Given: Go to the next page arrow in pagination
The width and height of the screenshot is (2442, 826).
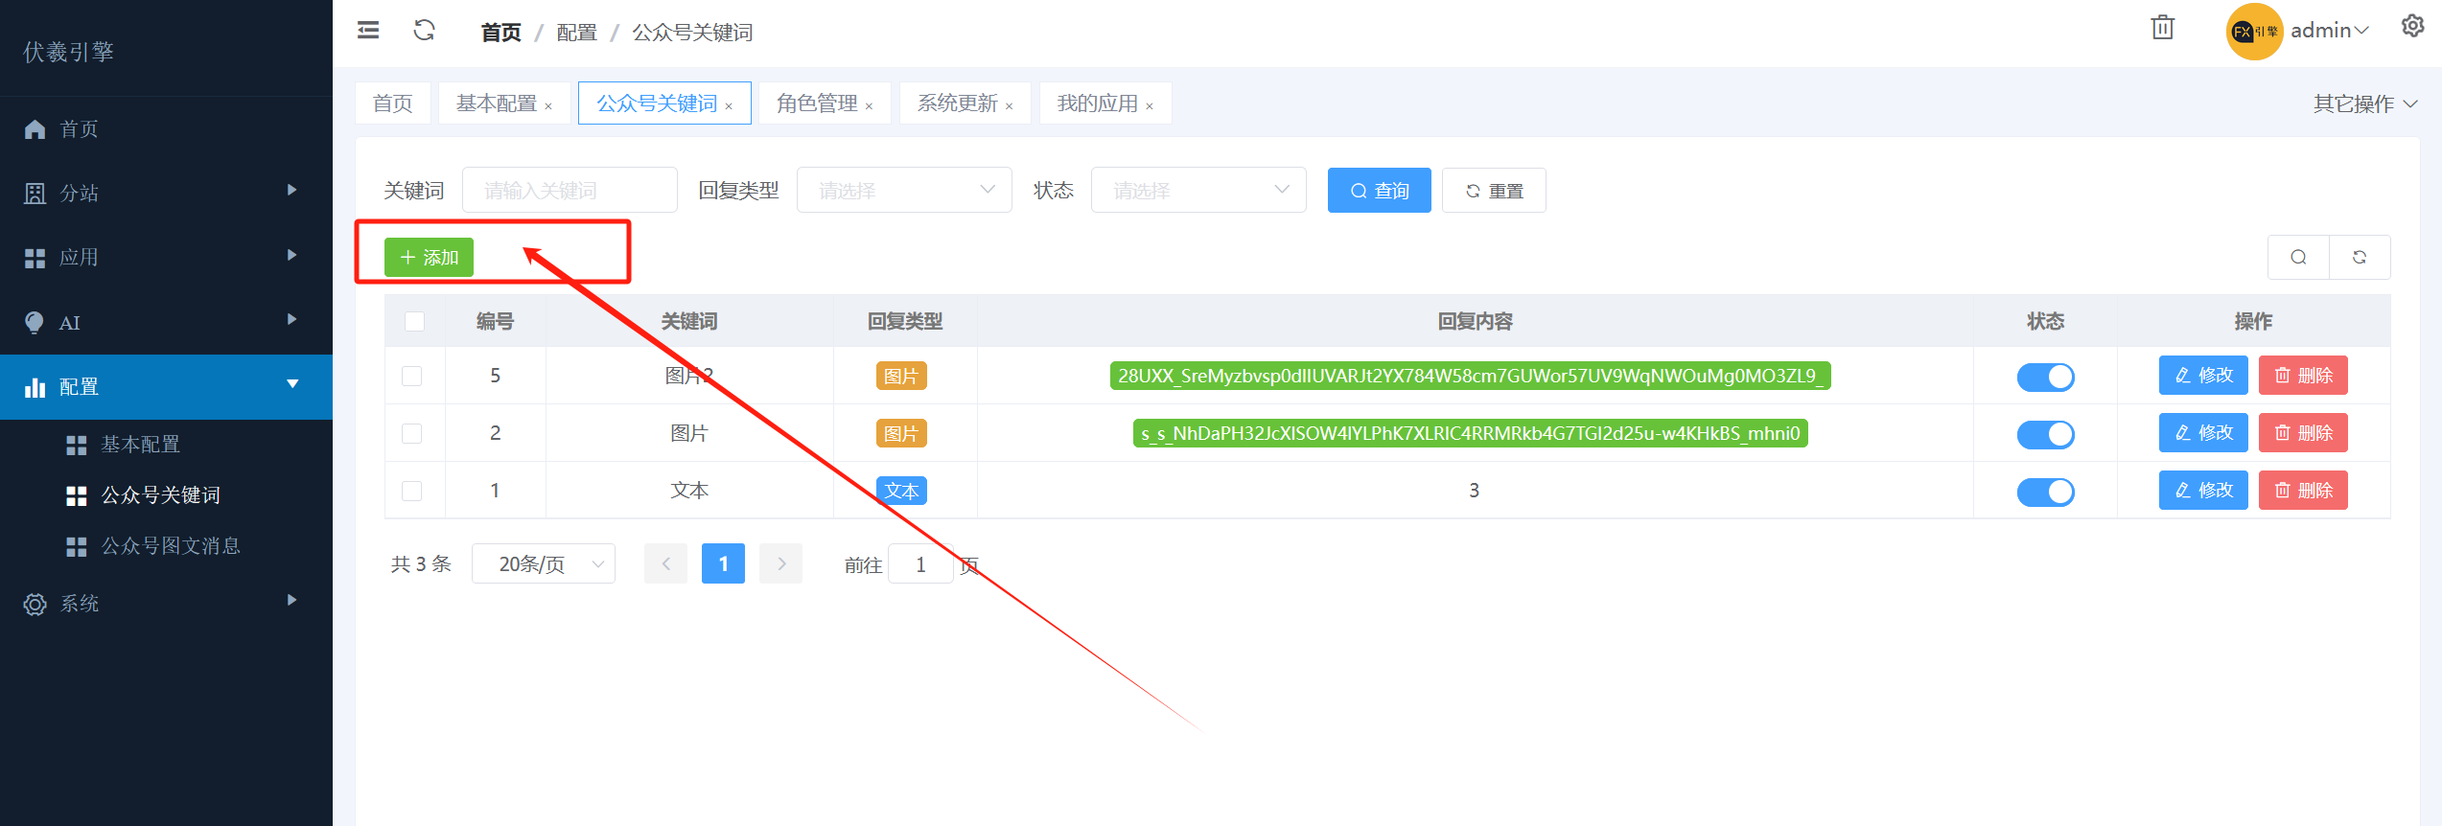Looking at the screenshot, I should tap(780, 563).
